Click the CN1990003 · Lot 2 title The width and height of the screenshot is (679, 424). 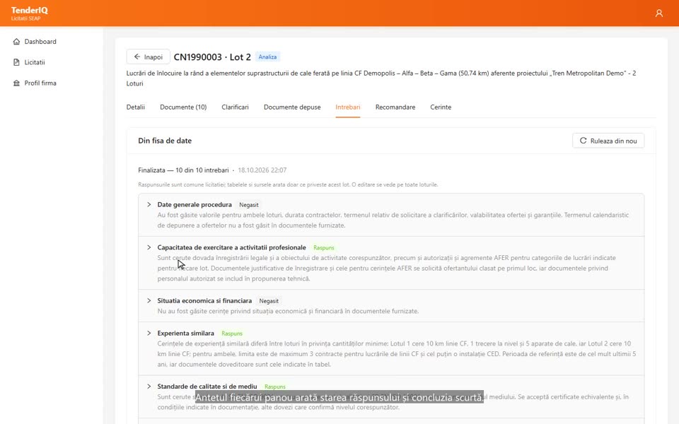(x=212, y=57)
